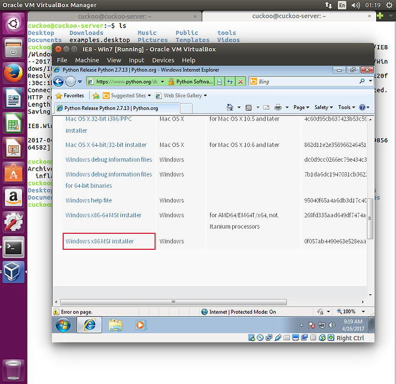Image resolution: width=396 pixels, height=384 pixels.
Task: Toggle VirtualBox mouse integration indicator
Action: (322, 338)
